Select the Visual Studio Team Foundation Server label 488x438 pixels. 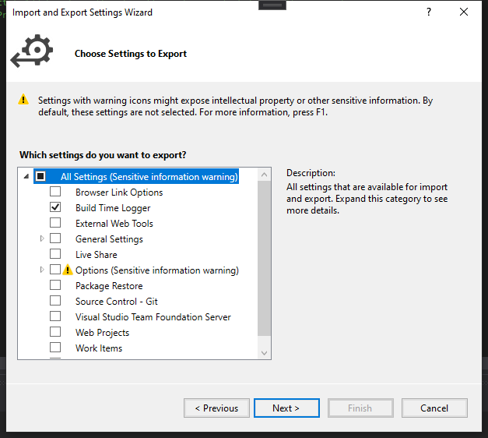tap(153, 317)
